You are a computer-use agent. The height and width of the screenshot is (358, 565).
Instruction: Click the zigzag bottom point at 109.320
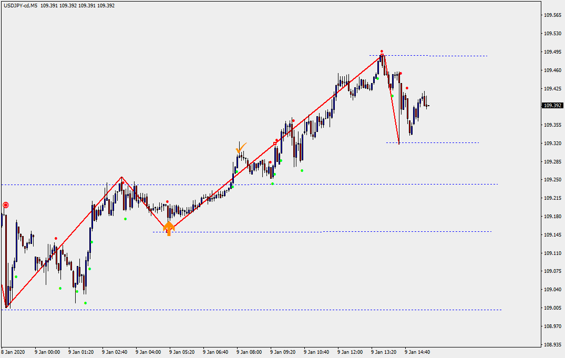(x=399, y=144)
